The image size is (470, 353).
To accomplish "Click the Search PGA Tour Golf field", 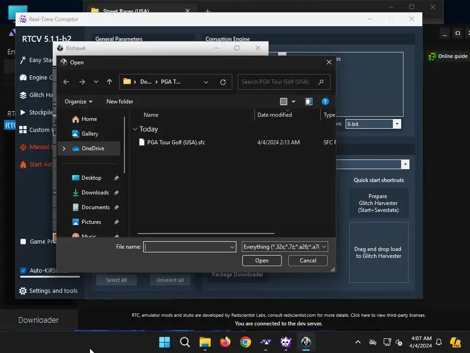I will click(x=284, y=82).
